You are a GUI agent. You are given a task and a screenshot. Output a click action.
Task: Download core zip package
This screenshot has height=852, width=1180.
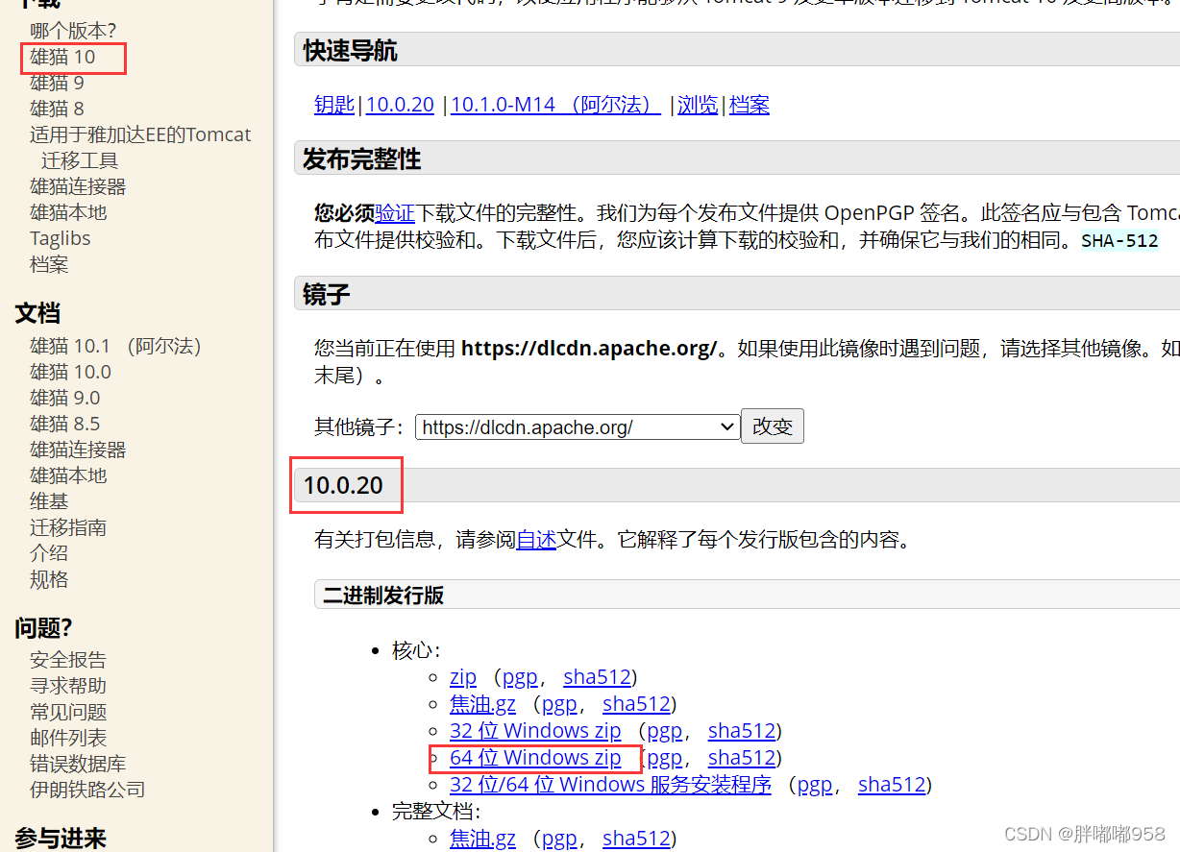click(x=463, y=677)
